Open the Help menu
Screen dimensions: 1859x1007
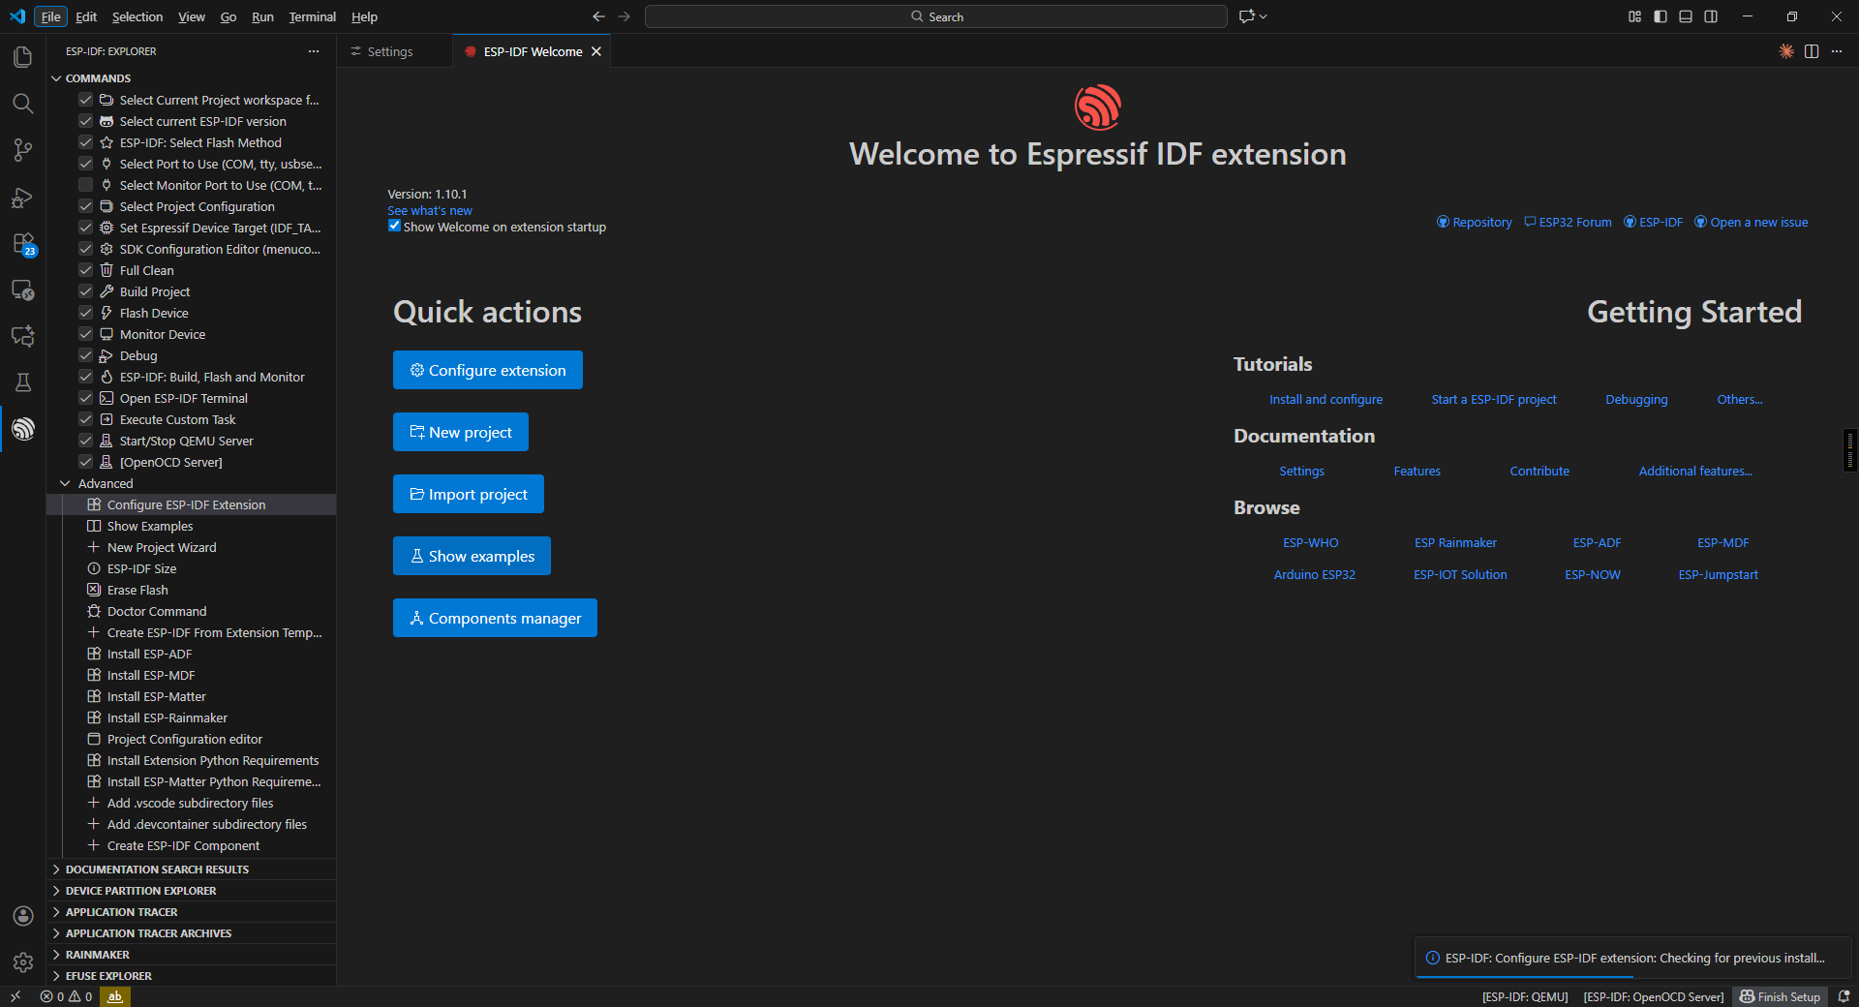click(364, 16)
